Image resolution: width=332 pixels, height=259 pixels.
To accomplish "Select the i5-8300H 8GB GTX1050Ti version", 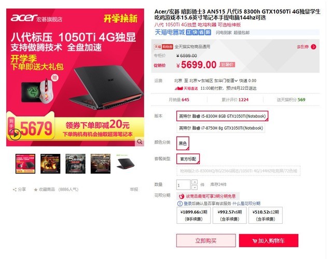I will click(x=223, y=116).
